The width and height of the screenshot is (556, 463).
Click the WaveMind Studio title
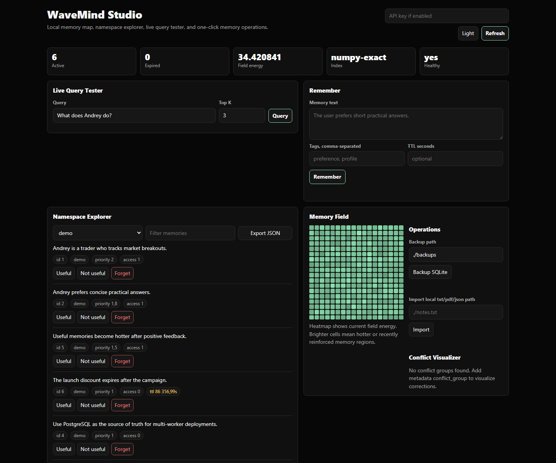pyautogui.click(x=95, y=15)
